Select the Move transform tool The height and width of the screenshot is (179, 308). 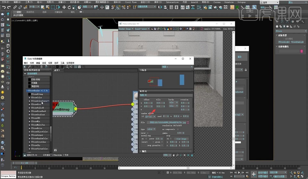pos(64,7)
